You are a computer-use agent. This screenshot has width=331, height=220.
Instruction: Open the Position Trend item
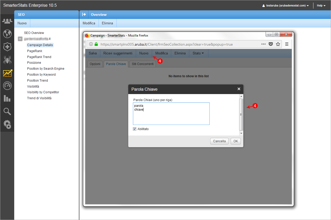click(x=37, y=81)
